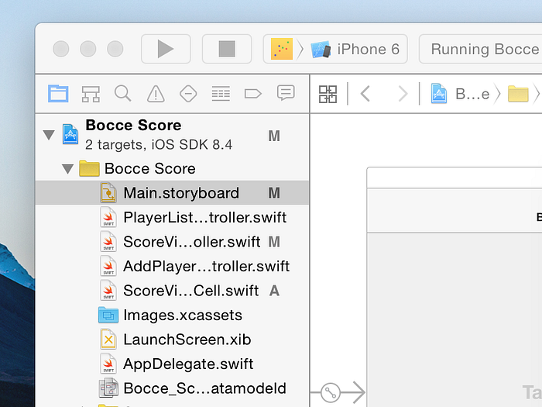This screenshot has height=407, width=542.
Task: Collapse the Bocce Score folder group
Action: tap(68, 169)
